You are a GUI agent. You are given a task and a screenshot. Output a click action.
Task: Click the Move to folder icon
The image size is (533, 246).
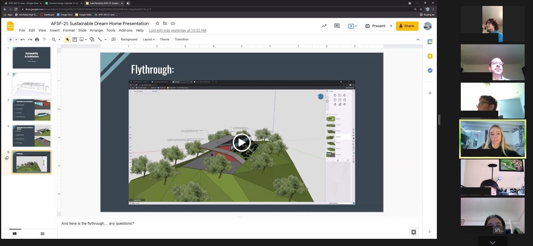coord(165,24)
